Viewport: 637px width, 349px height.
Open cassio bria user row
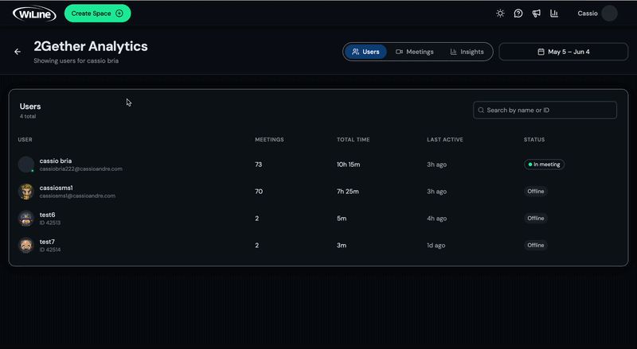318,165
